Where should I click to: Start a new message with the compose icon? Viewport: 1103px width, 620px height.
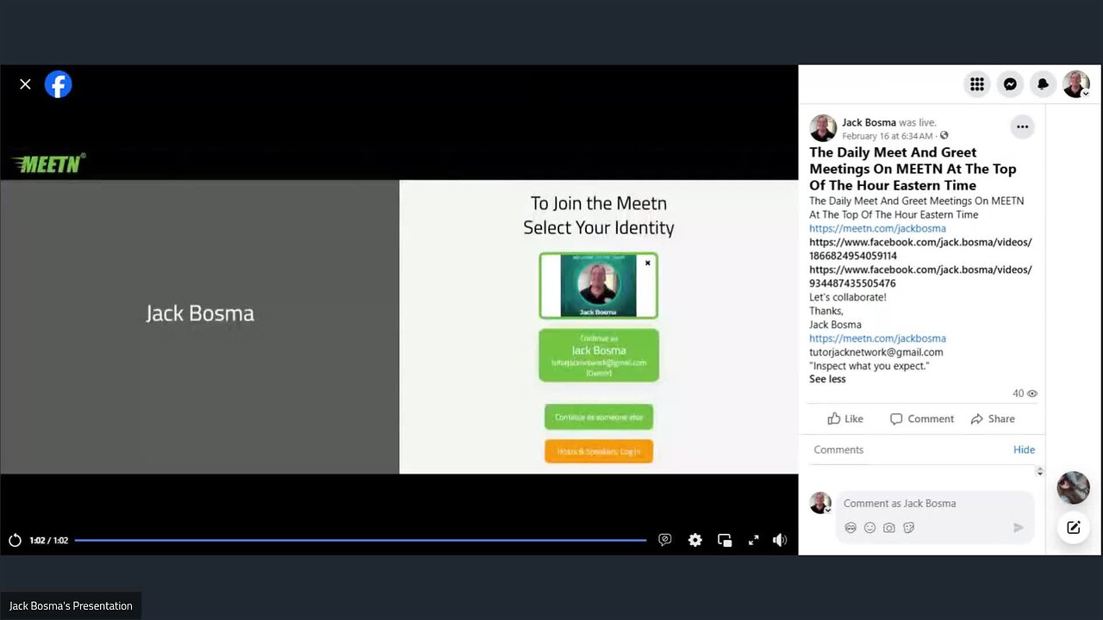point(1074,528)
